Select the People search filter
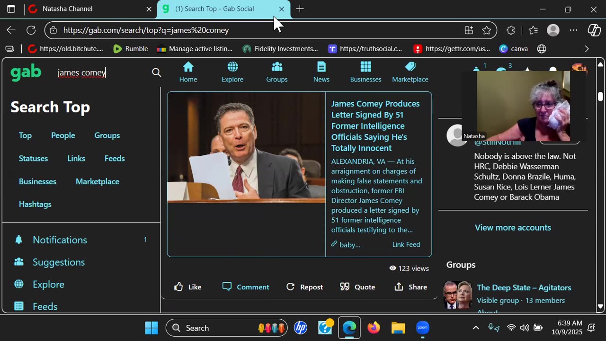The image size is (606, 341). tap(63, 135)
